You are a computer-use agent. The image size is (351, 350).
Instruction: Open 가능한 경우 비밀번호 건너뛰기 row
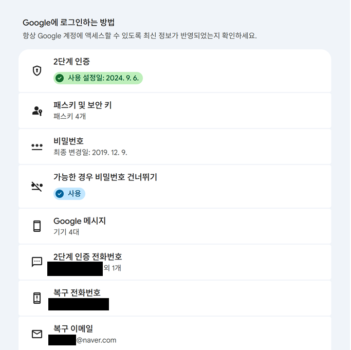[x=175, y=187]
